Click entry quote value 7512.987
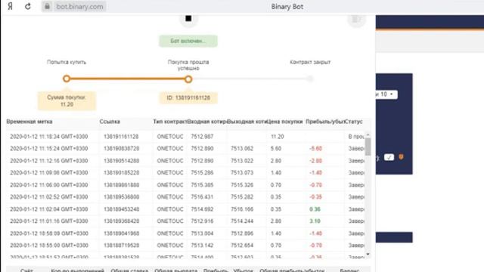 pyautogui.click(x=202, y=136)
